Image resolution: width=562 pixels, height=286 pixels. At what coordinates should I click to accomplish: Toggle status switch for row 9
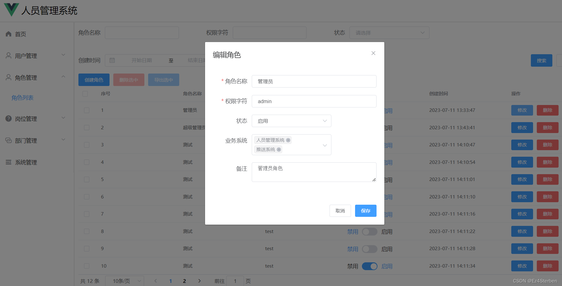[370, 249]
